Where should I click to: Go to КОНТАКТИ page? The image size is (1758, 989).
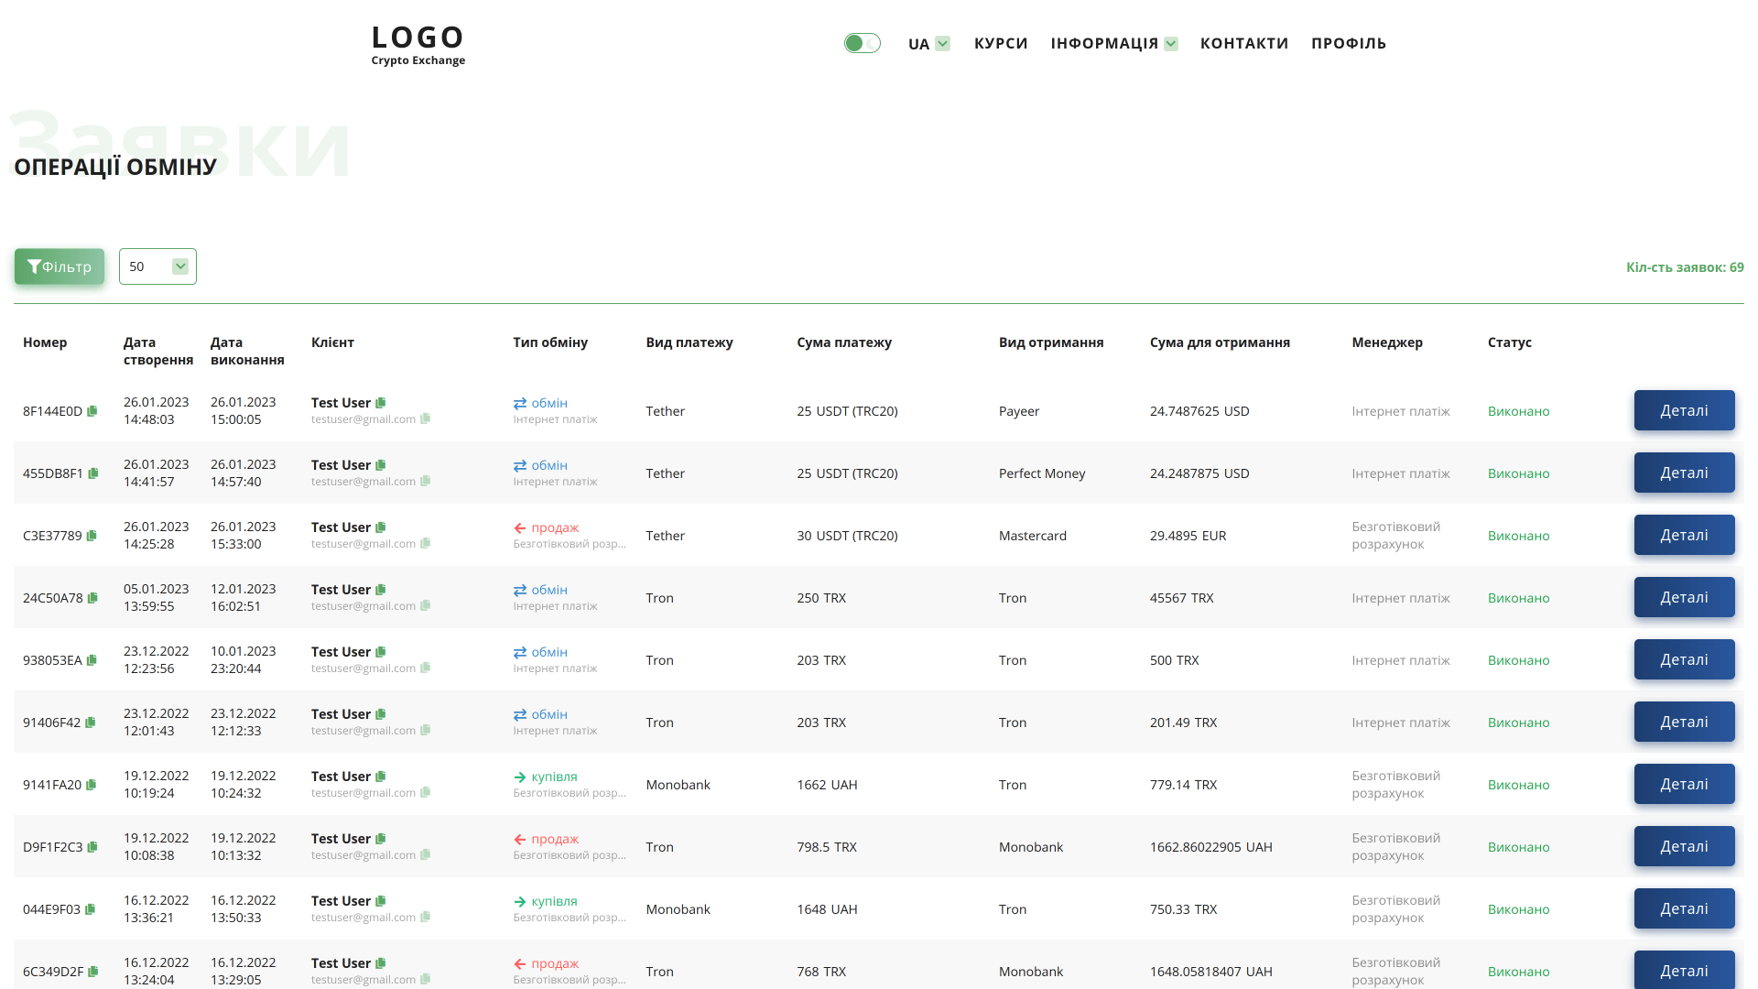coord(1244,44)
